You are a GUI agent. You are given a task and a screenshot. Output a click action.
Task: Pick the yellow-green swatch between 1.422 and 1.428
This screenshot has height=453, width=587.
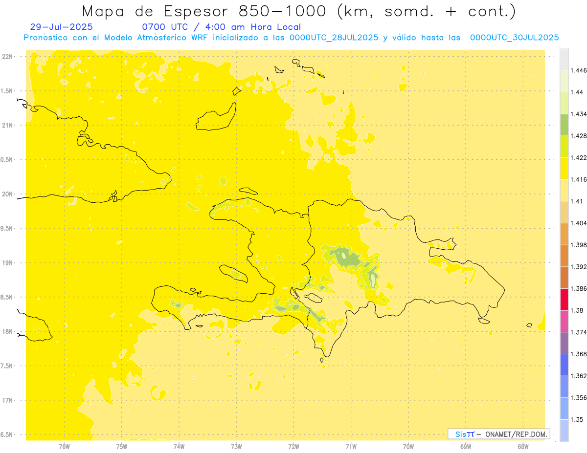pos(564,147)
